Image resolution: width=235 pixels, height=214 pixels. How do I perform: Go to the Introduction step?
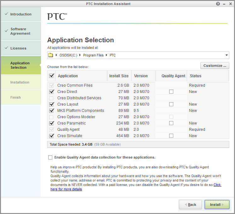click(21, 14)
